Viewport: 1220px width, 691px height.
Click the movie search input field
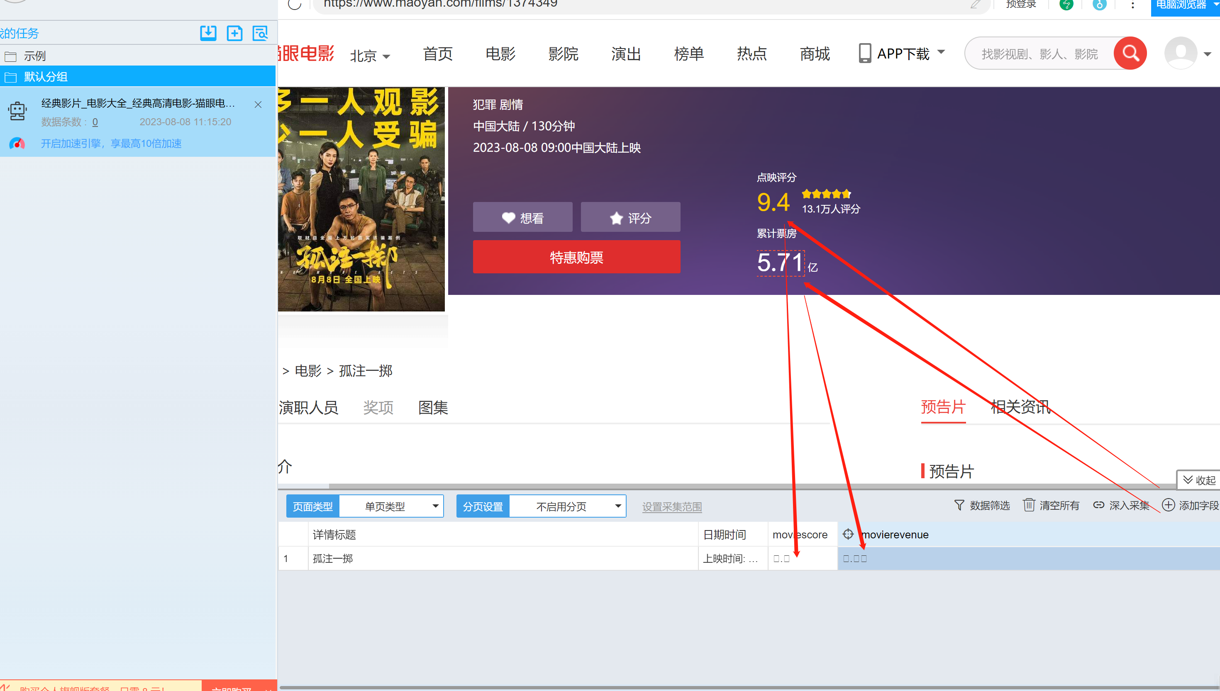point(1039,54)
